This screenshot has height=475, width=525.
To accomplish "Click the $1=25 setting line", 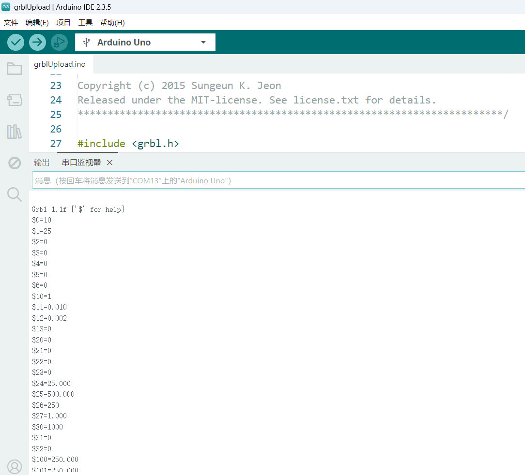I will tap(42, 231).
